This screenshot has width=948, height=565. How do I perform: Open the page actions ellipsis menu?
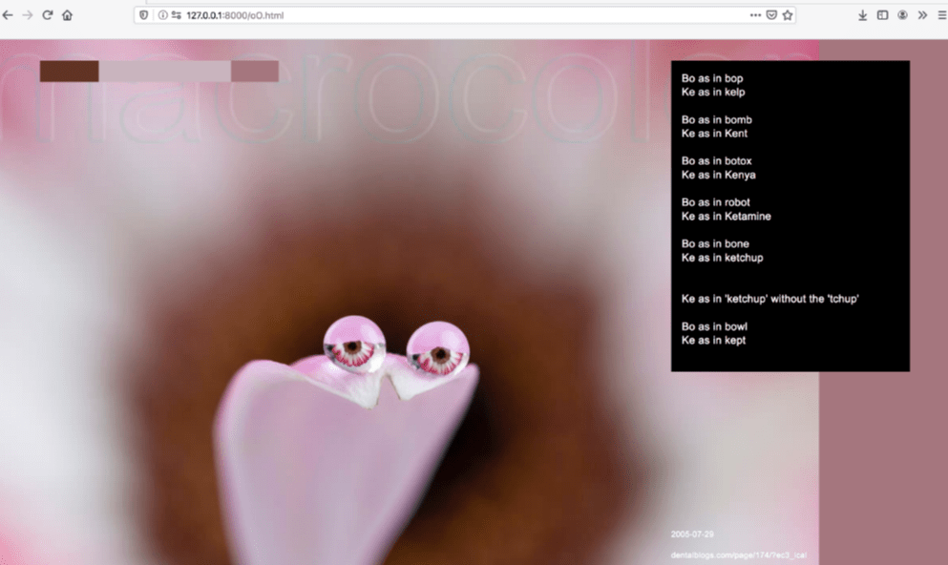coord(756,14)
